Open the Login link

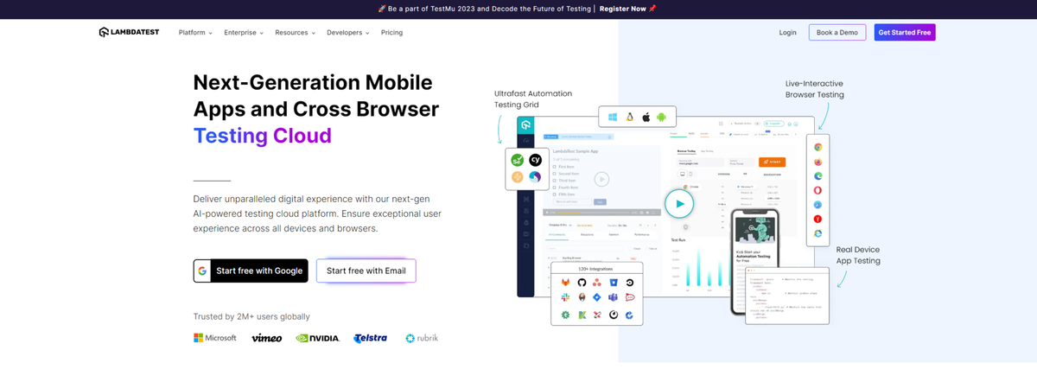(x=787, y=33)
